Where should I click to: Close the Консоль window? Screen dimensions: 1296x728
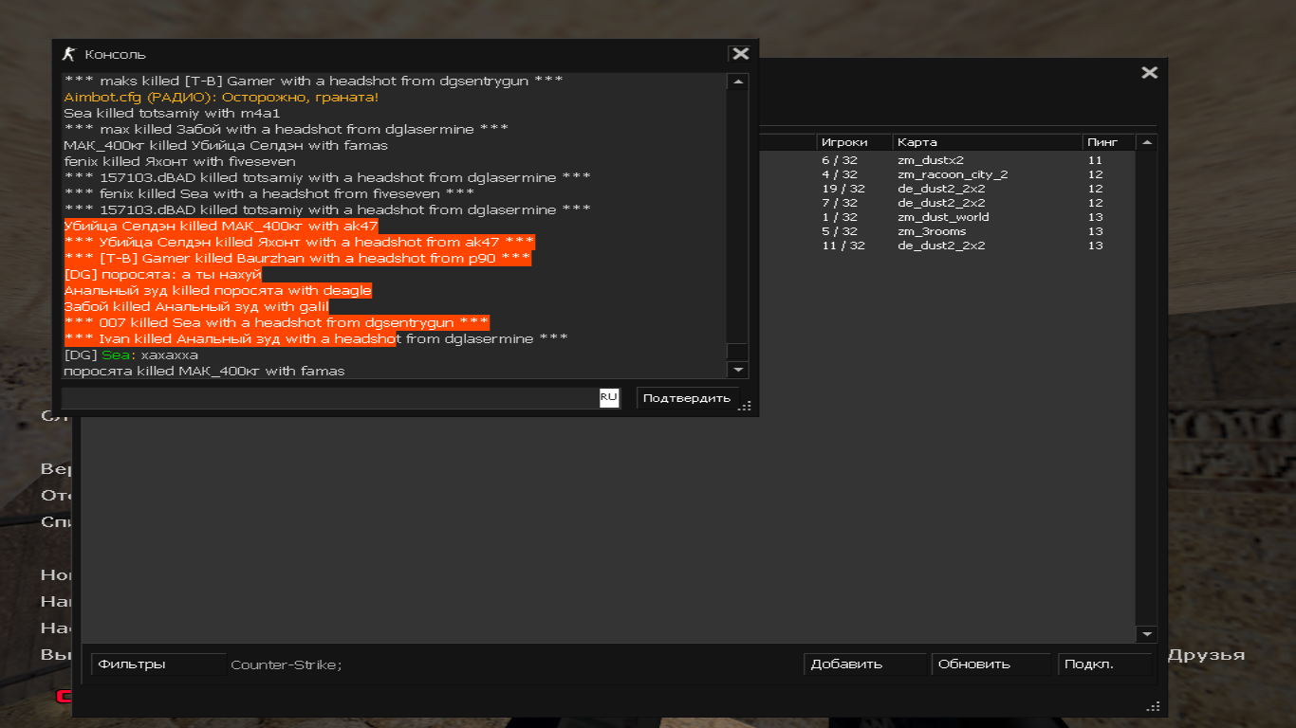740,54
